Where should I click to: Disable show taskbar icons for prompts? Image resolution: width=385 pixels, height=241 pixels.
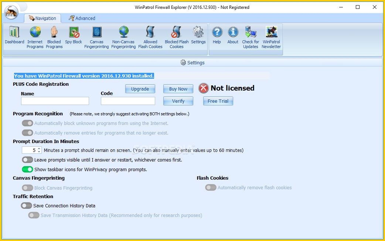(x=27, y=169)
